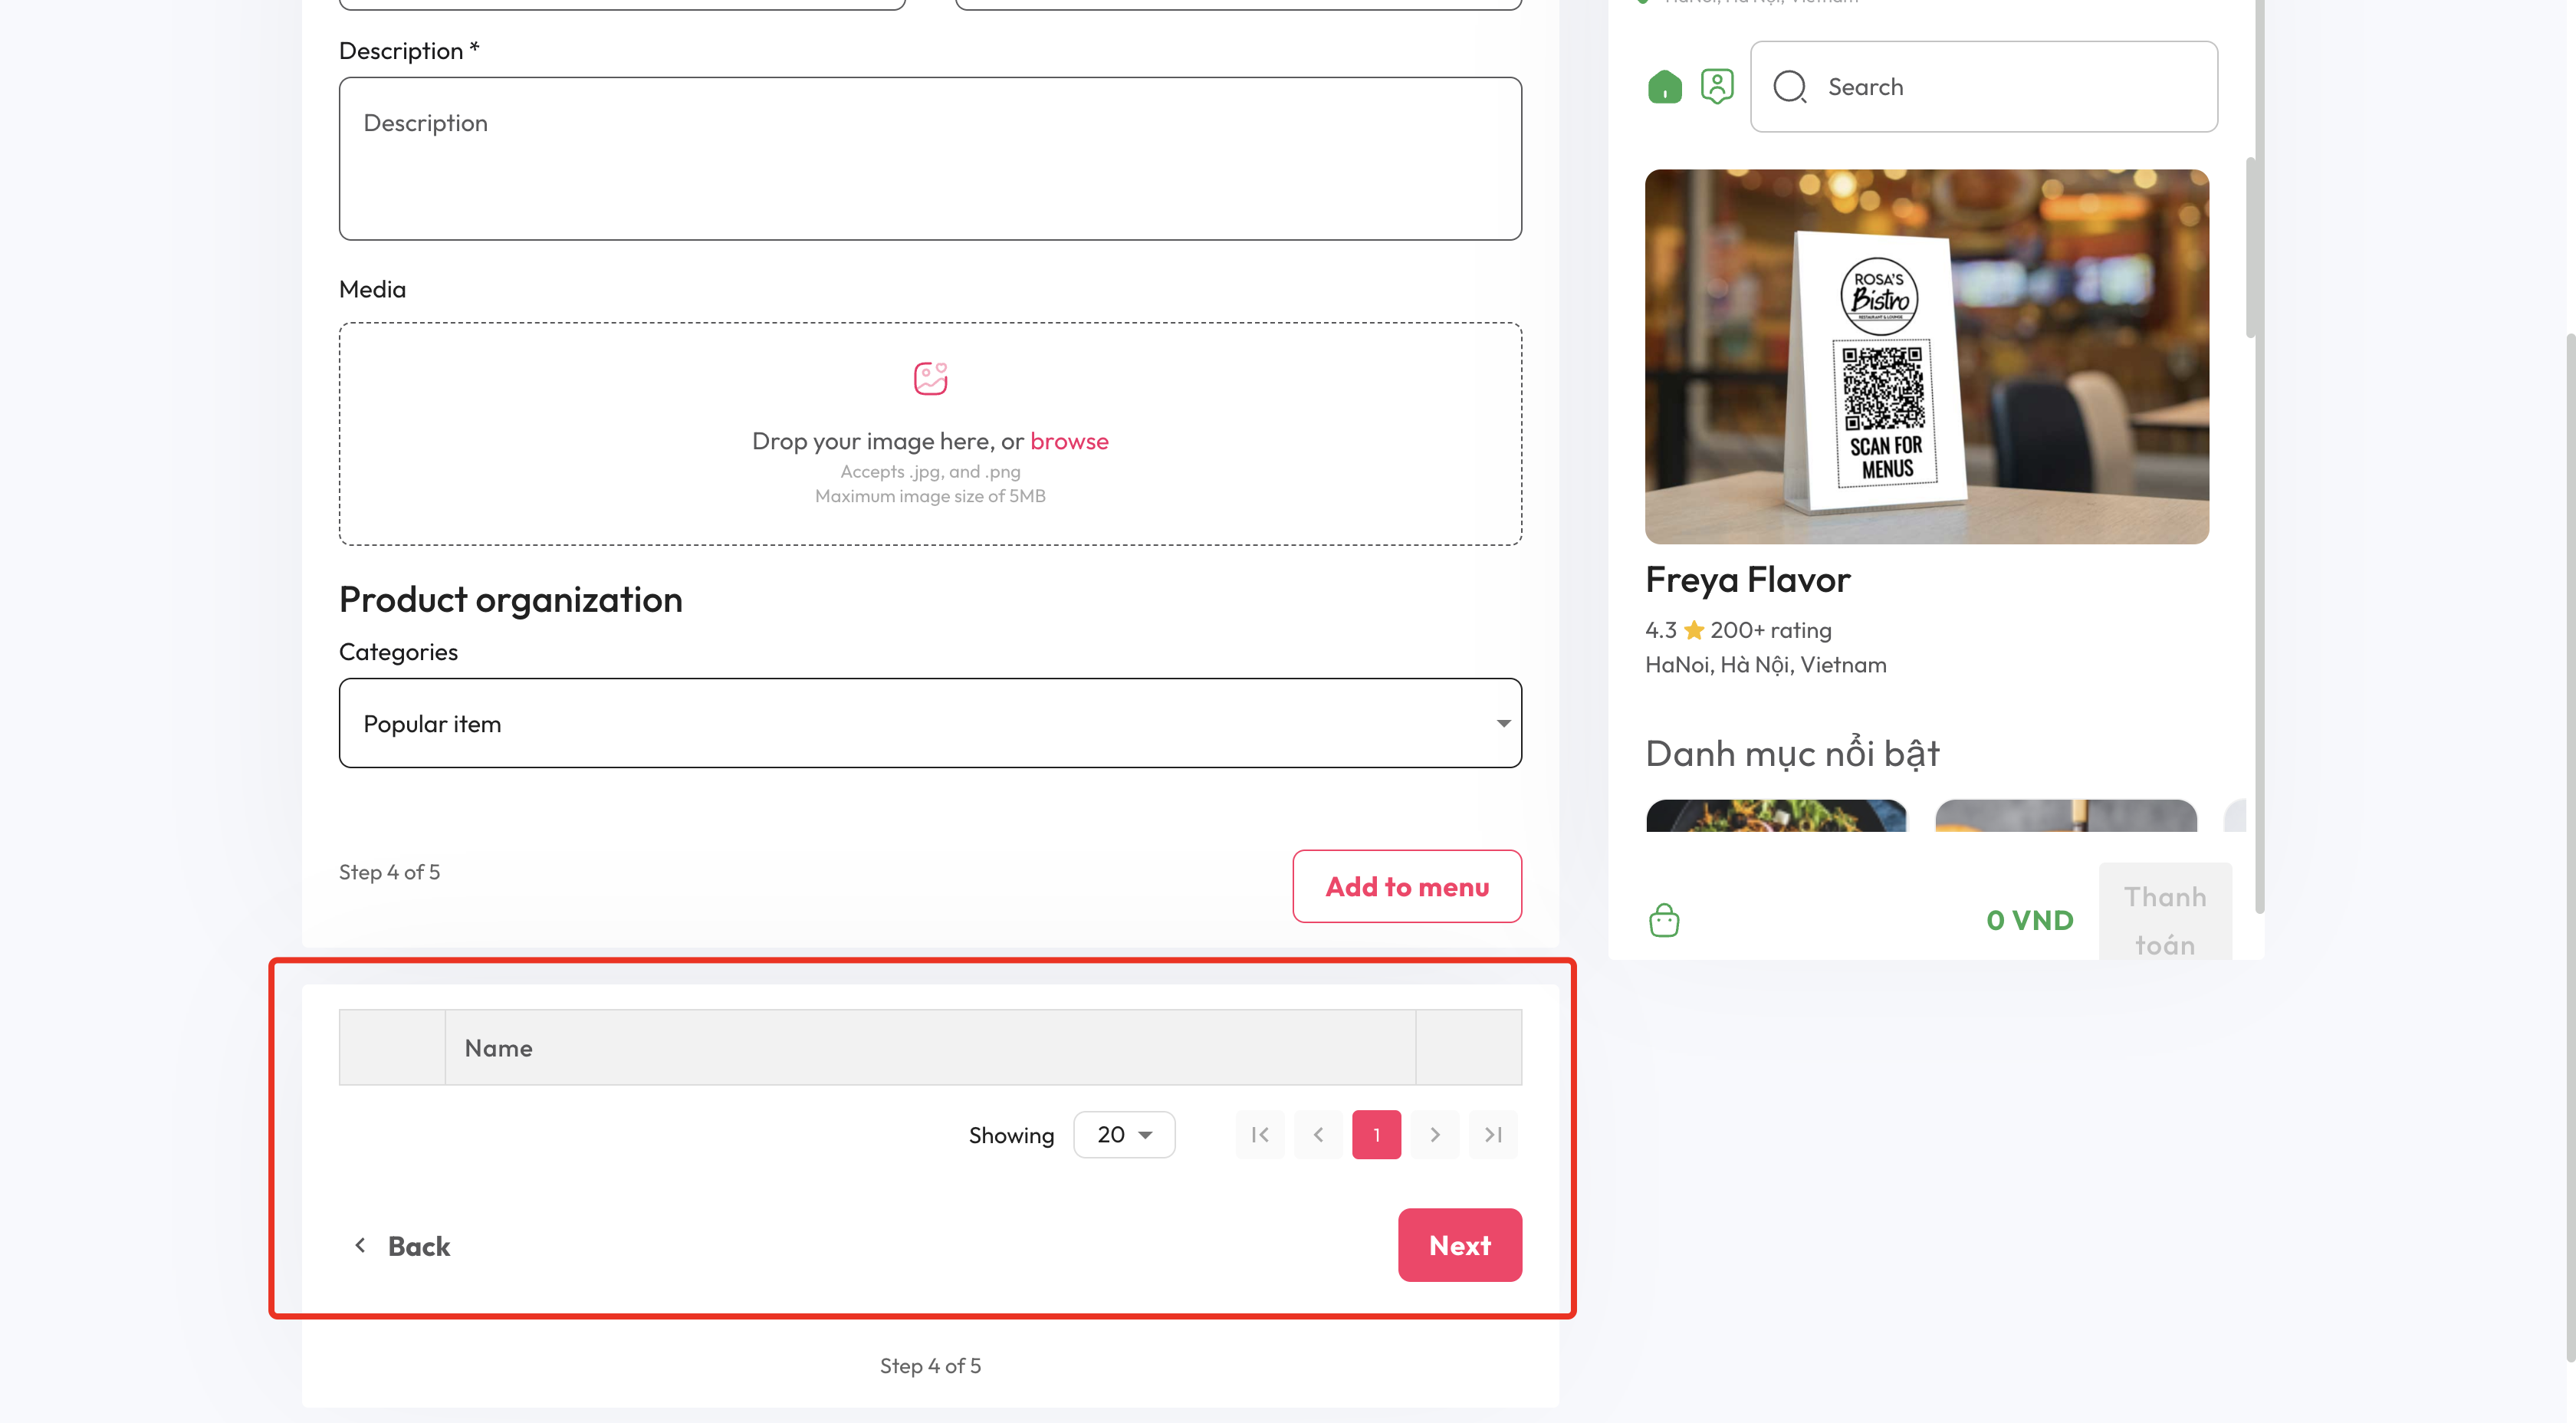The width and height of the screenshot is (2576, 1423).
Task: Open the shopping bag cart icon
Action: coord(1664,920)
